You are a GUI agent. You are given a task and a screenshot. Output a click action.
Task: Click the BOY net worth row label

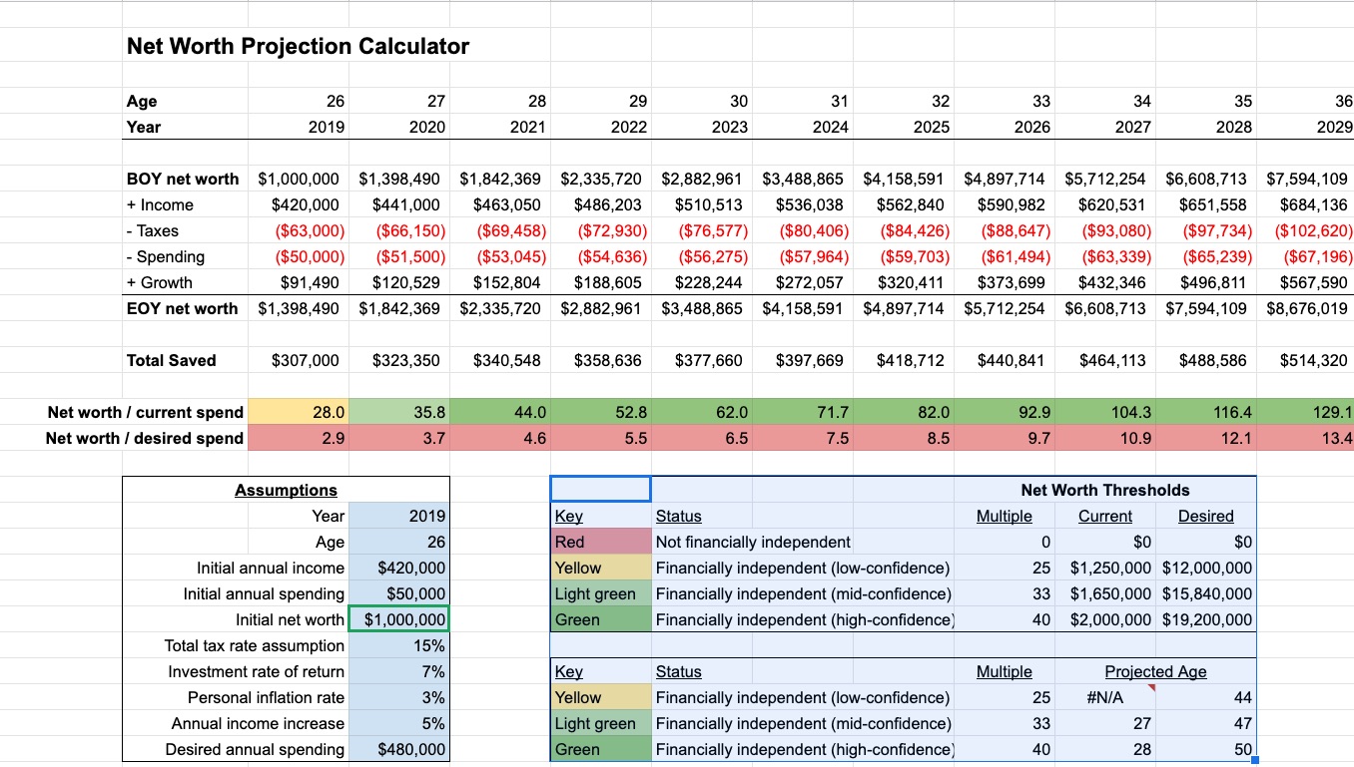(182, 179)
